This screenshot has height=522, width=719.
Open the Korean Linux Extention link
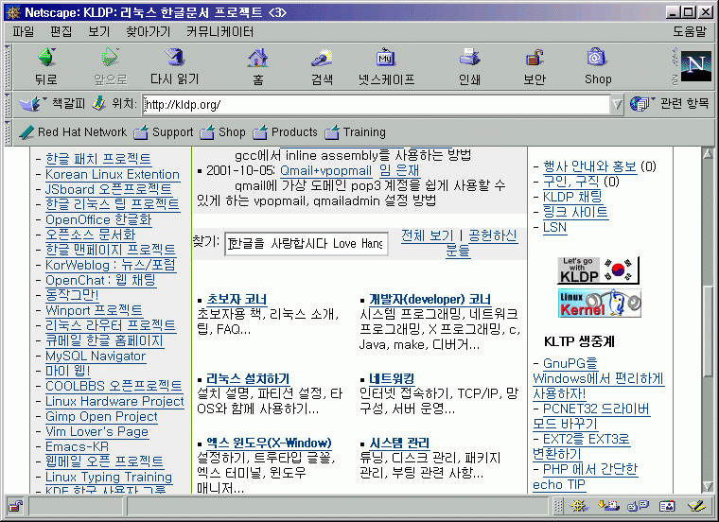tap(113, 175)
